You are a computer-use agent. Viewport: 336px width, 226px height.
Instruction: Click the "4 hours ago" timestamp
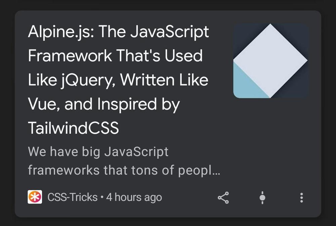[x=134, y=197]
